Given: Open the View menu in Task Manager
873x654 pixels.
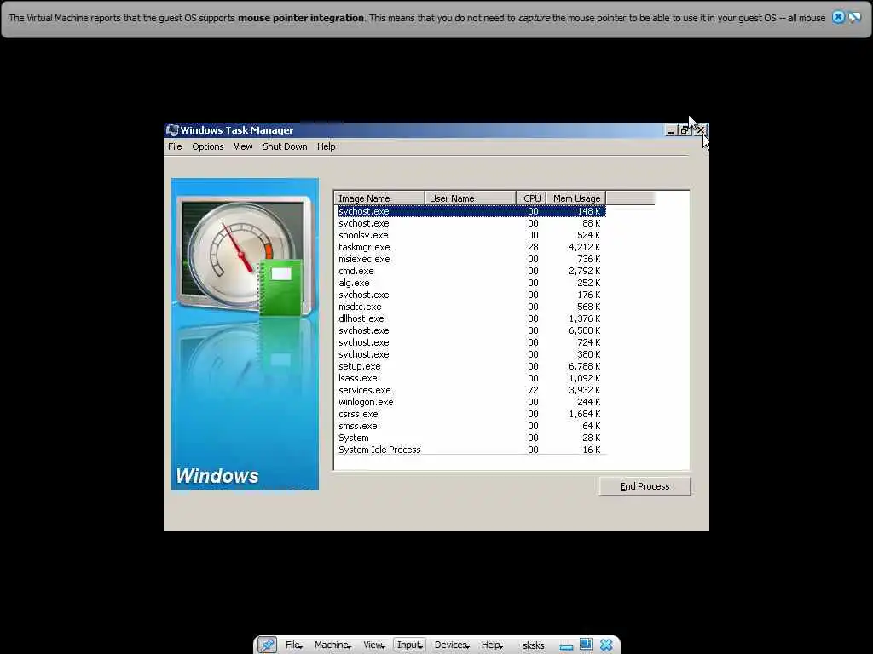Looking at the screenshot, I should [x=243, y=146].
